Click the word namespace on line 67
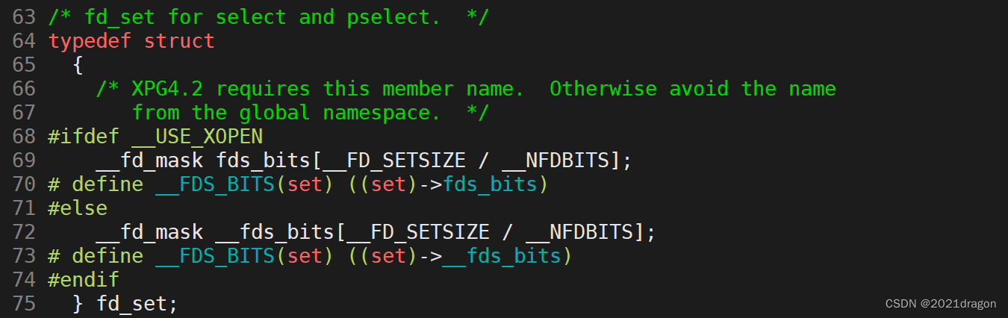The image size is (1008, 318). tap(376, 113)
